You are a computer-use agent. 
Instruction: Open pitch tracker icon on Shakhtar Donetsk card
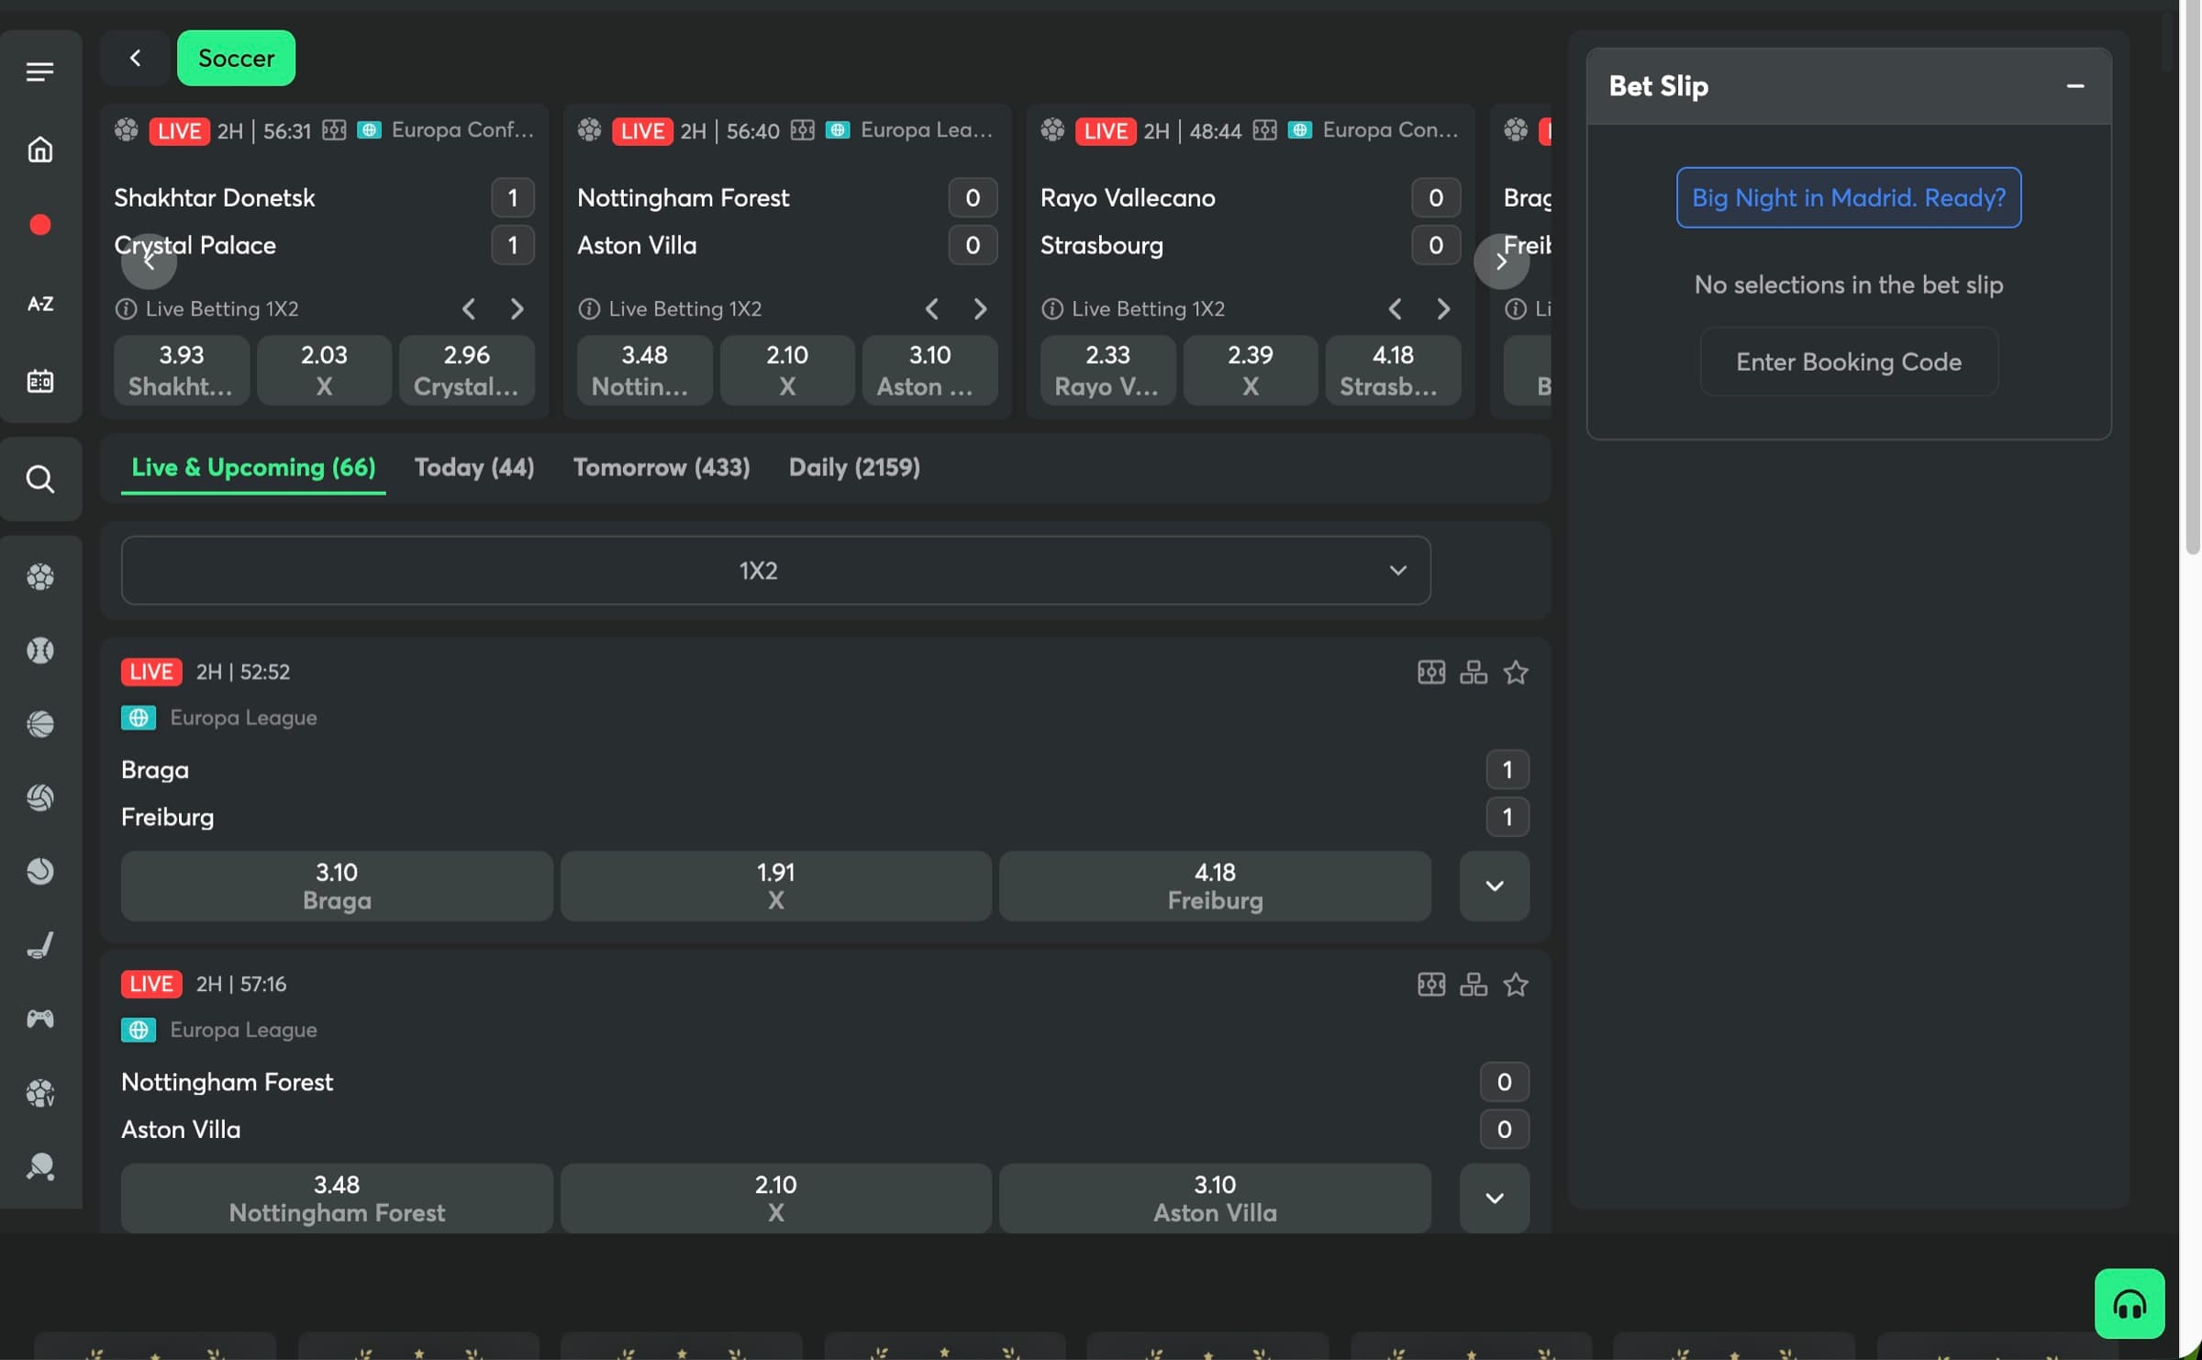click(334, 130)
